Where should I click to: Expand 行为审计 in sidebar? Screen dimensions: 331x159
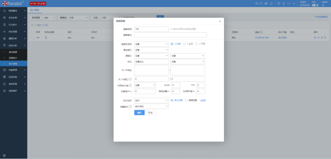coord(13,25)
